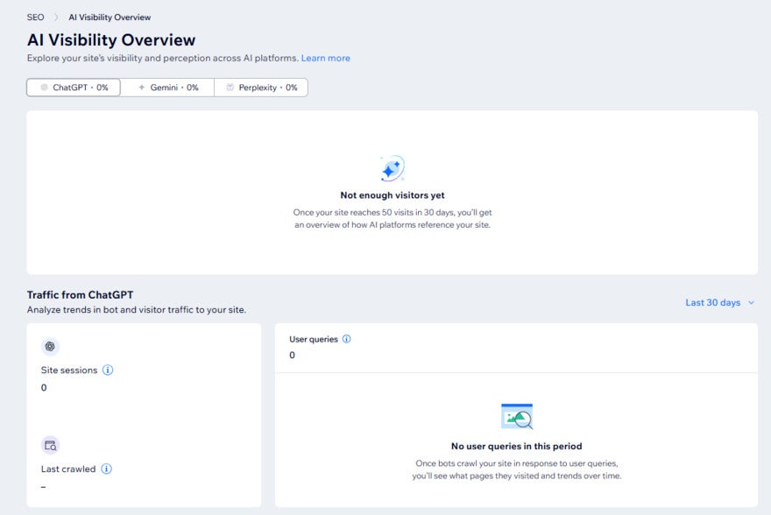The width and height of the screenshot is (771, 515).
Task: Switch to the Gemini platform tab
Action: [167, 88]
